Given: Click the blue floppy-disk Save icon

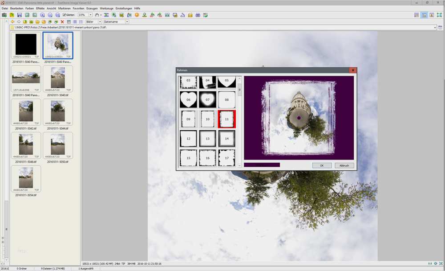Looking at the screenshot, I should (20, 15).
